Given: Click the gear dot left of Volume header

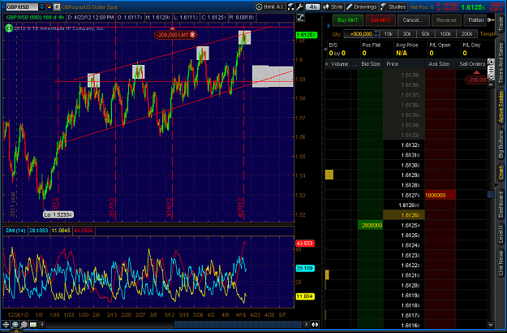Looking at the screenshot, I should tap(326, 64).
